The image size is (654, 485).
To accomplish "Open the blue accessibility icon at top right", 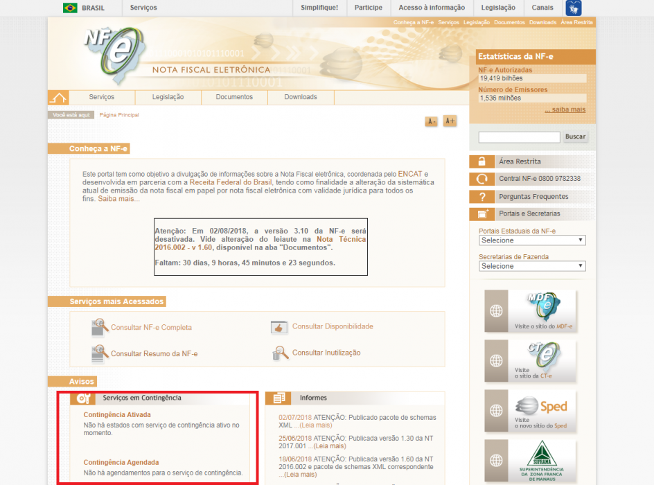I will coord(574,8).
